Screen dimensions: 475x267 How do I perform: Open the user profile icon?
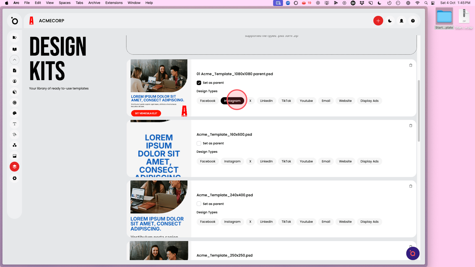click(401, 21)
